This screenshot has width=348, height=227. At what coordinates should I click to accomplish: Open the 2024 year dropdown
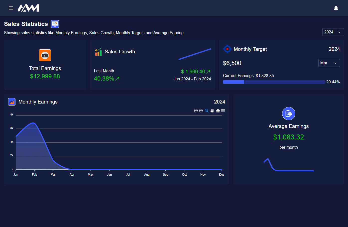tap(333, 32)
